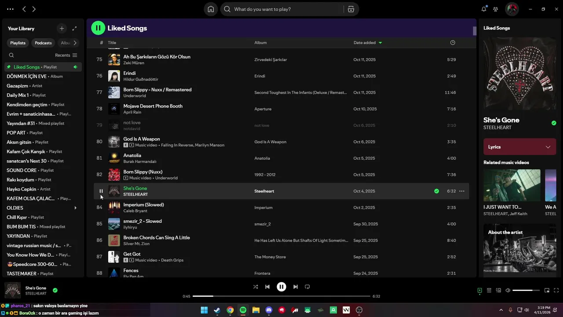Open Discord from the taskbar
This screenshot has width=563, height=317.
pos(269,310)
